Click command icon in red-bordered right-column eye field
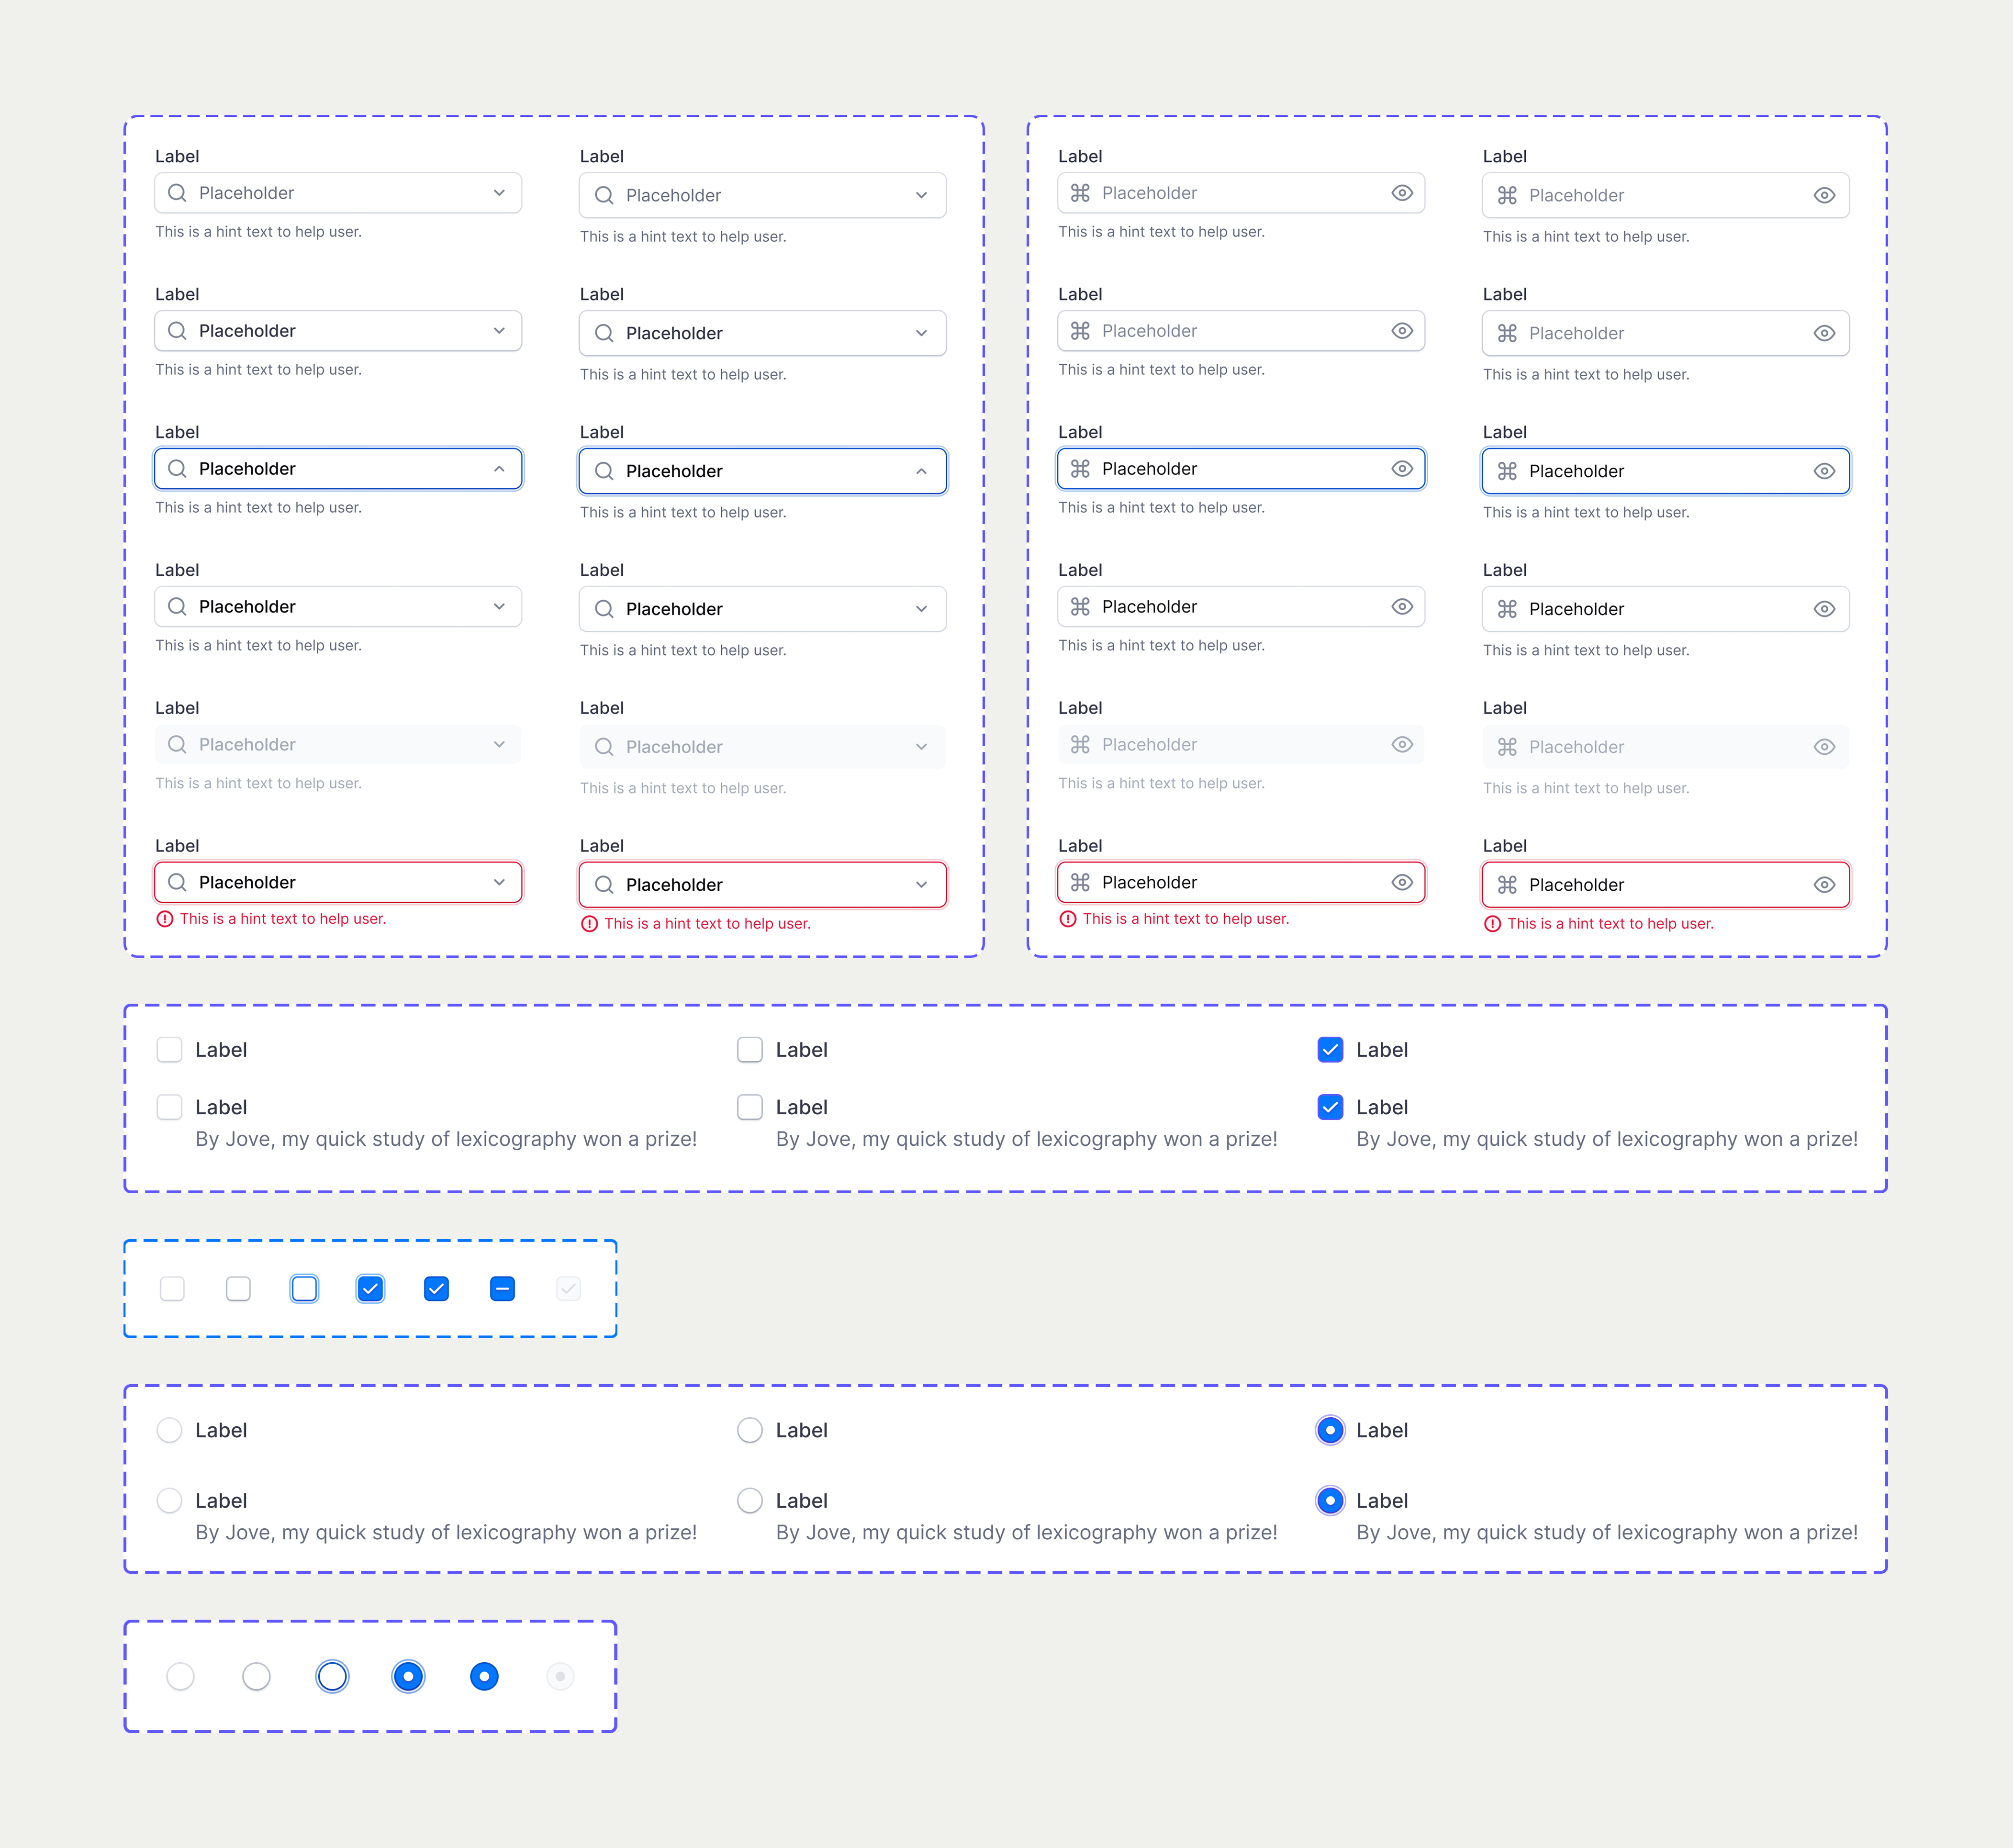This screenshot has width=2013, height=1848. pyautogui.click(x=1507, y=885)
